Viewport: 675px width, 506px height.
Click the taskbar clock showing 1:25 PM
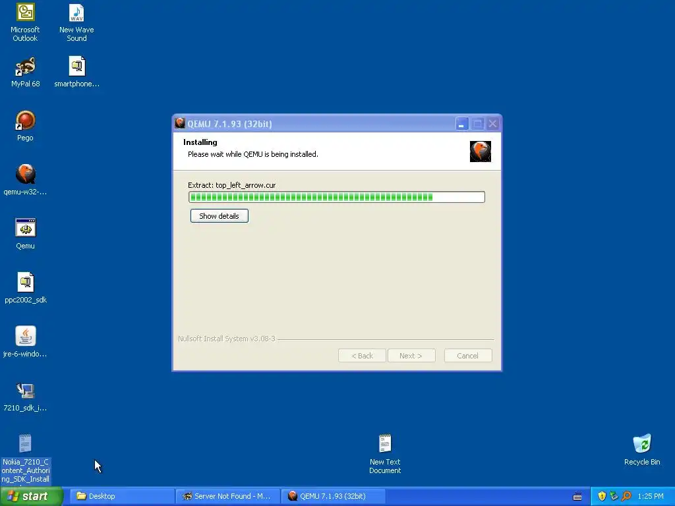click(x=651, y=496)
